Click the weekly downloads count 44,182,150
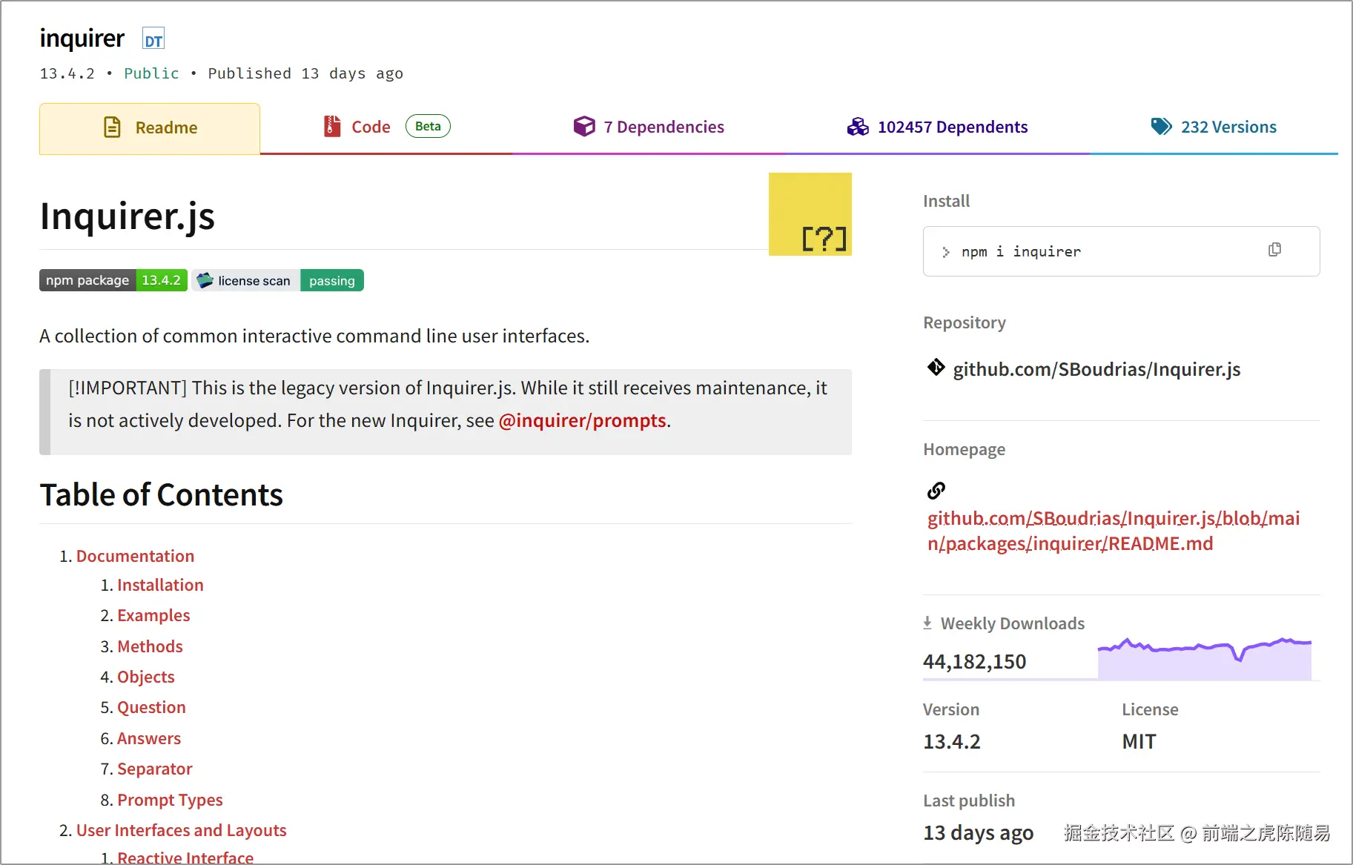Image resolution: width=1353 pixels, height=865 pixels. tap(974, 661)
